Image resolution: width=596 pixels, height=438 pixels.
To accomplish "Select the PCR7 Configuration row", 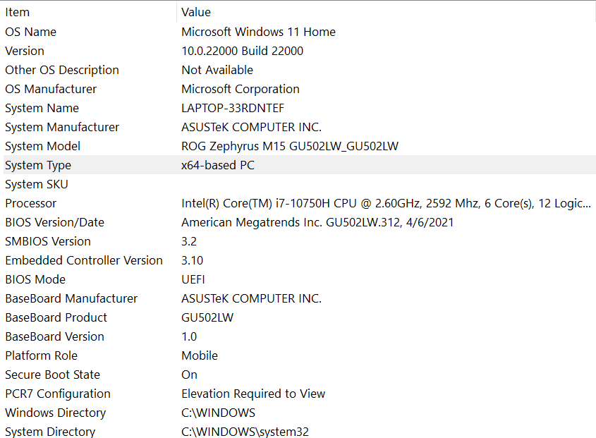I will (x=58, y=394).
